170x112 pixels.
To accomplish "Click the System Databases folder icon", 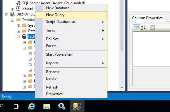I will click(x=24, y=25).
